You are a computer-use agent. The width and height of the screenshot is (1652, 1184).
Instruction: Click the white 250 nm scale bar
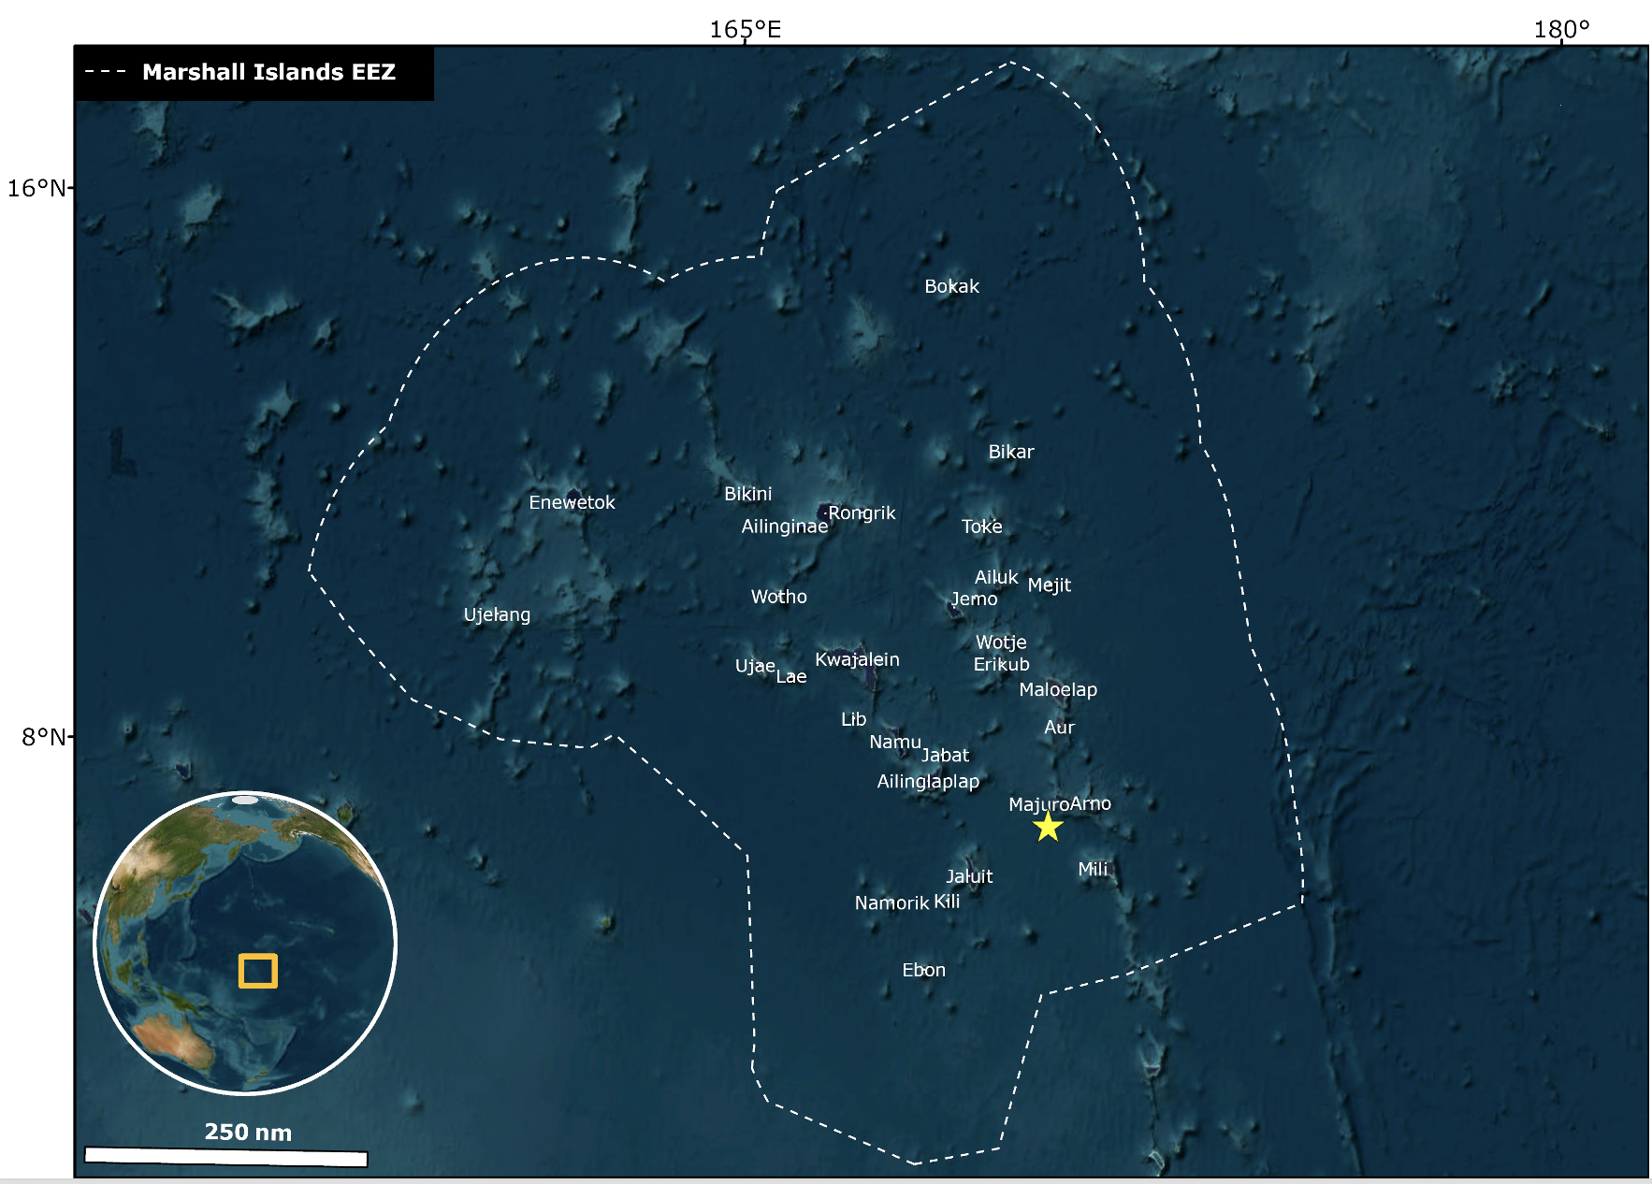pos(226,1157)
